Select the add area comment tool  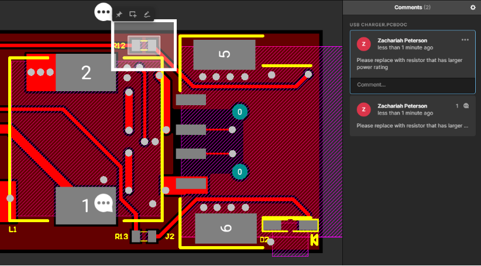[133, 15]
